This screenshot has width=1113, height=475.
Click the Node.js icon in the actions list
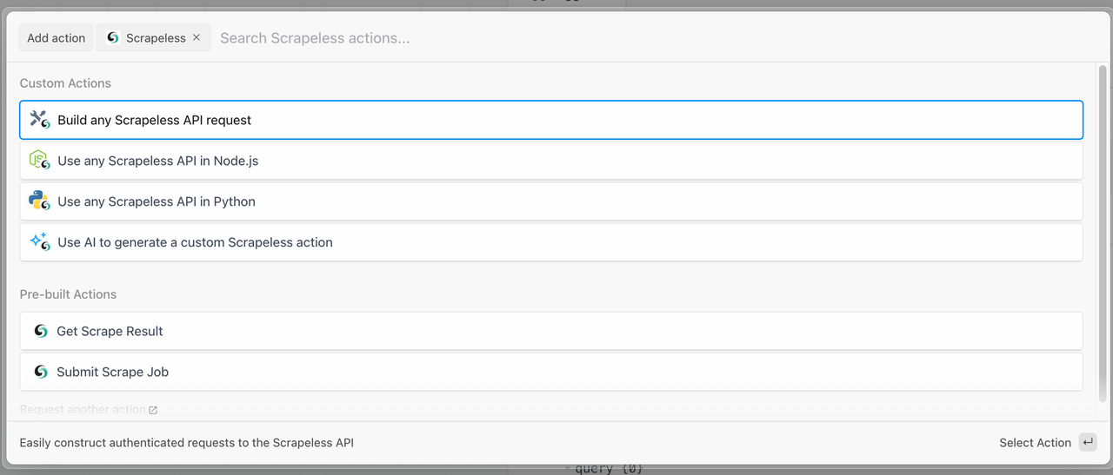[x=39, y=161]
